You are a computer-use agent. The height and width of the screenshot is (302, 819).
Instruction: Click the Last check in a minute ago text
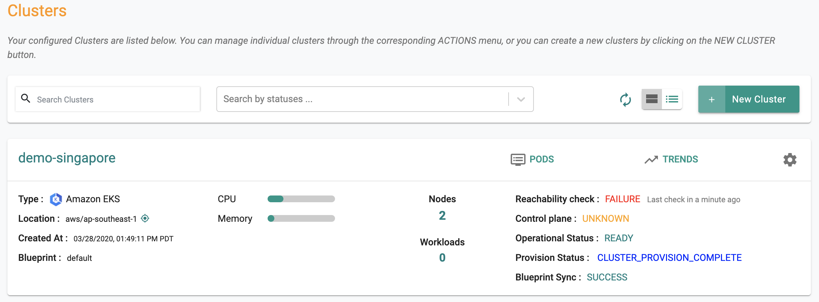pyautogui.click(x=694, y=200)
